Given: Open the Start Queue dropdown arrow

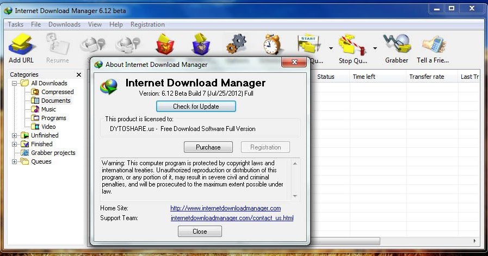Looking at the screenshot, I should click(x=331, y=48).
